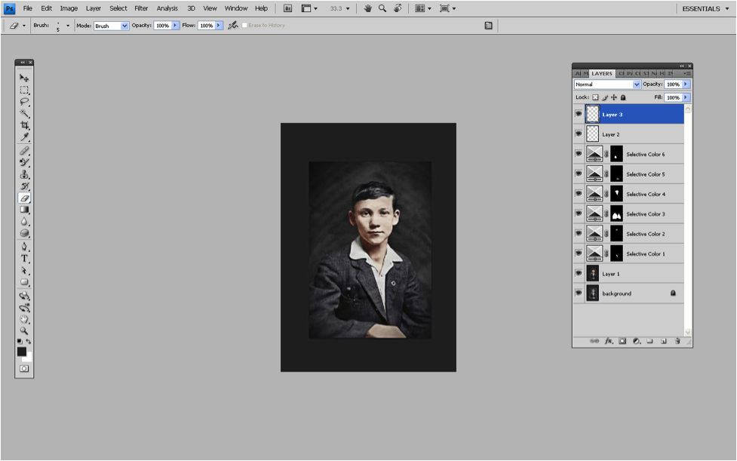The image size is (737, 461).
Task: Hide the background layer
Action: pyautogui.click(x=579, y=294)
